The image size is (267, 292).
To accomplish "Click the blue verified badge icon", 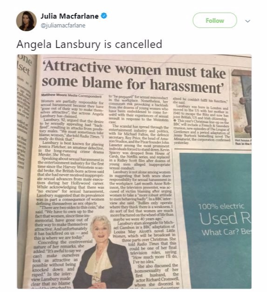I will [104, 16].
